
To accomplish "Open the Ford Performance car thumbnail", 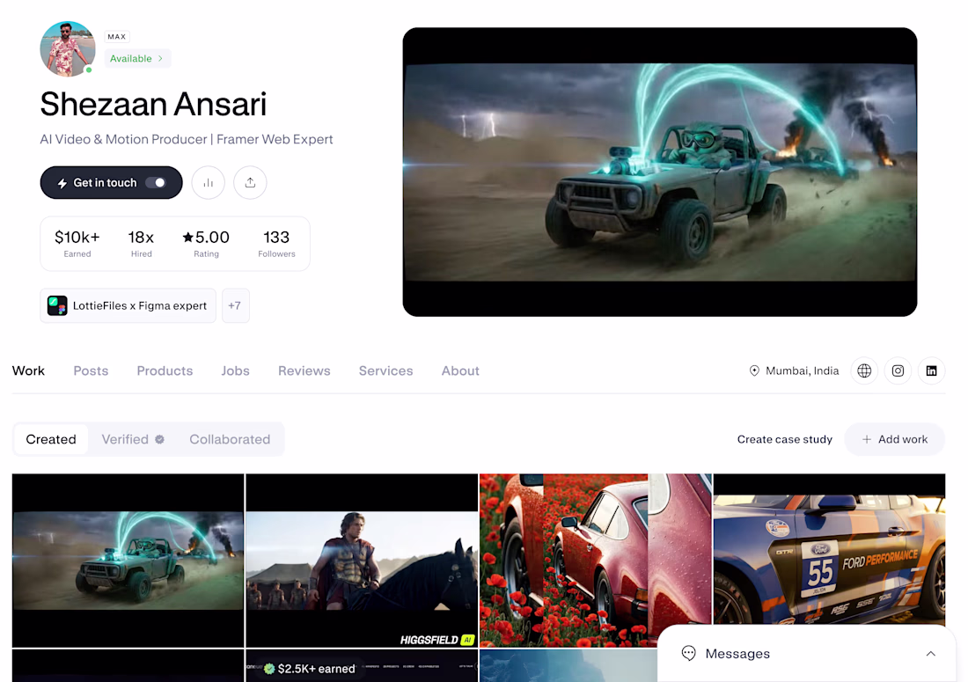I will pos(829,549).
